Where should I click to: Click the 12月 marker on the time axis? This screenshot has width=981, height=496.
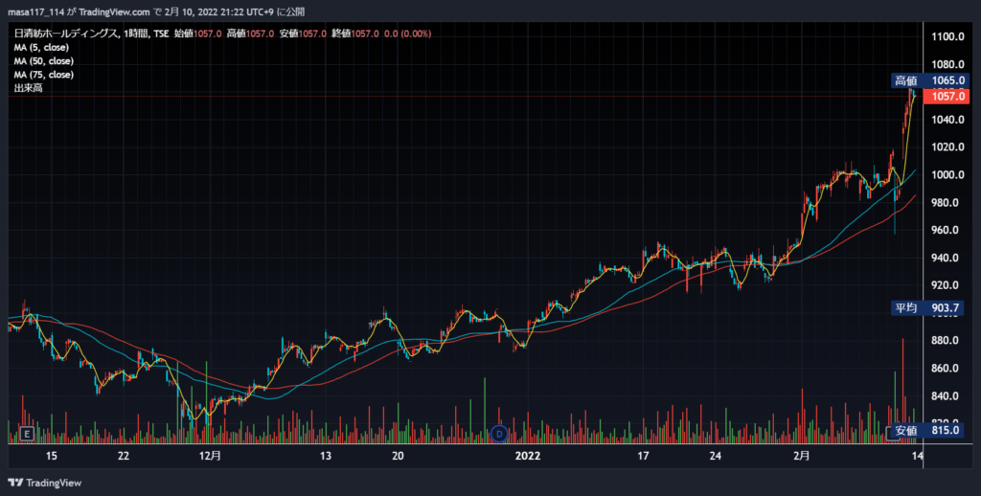(210, 456)
